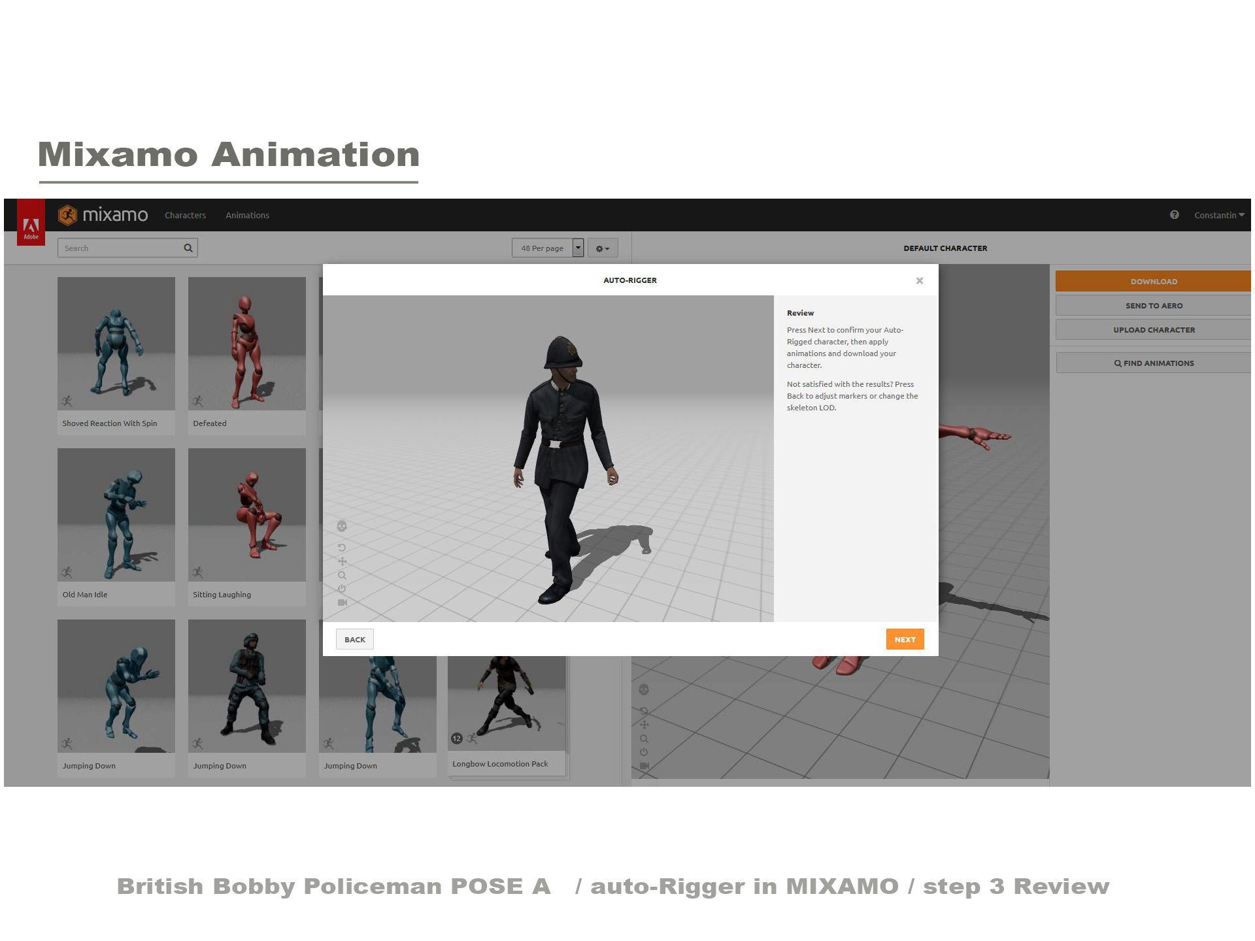Select Shoved Reaction With Spin thumbnail

116,344
